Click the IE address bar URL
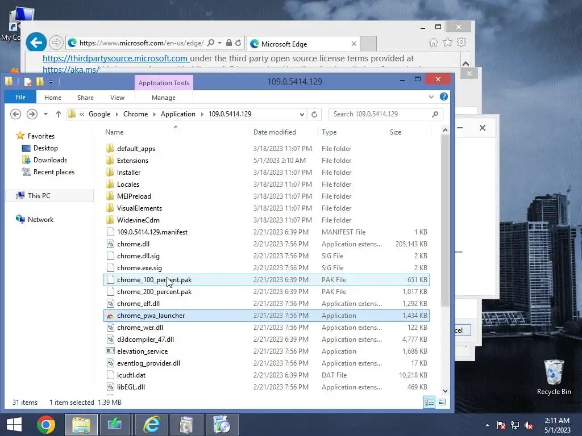 (x=142, y=43)
